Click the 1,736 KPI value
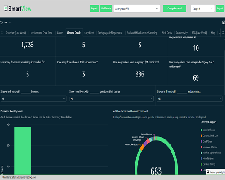 click(x=27, y=45)
